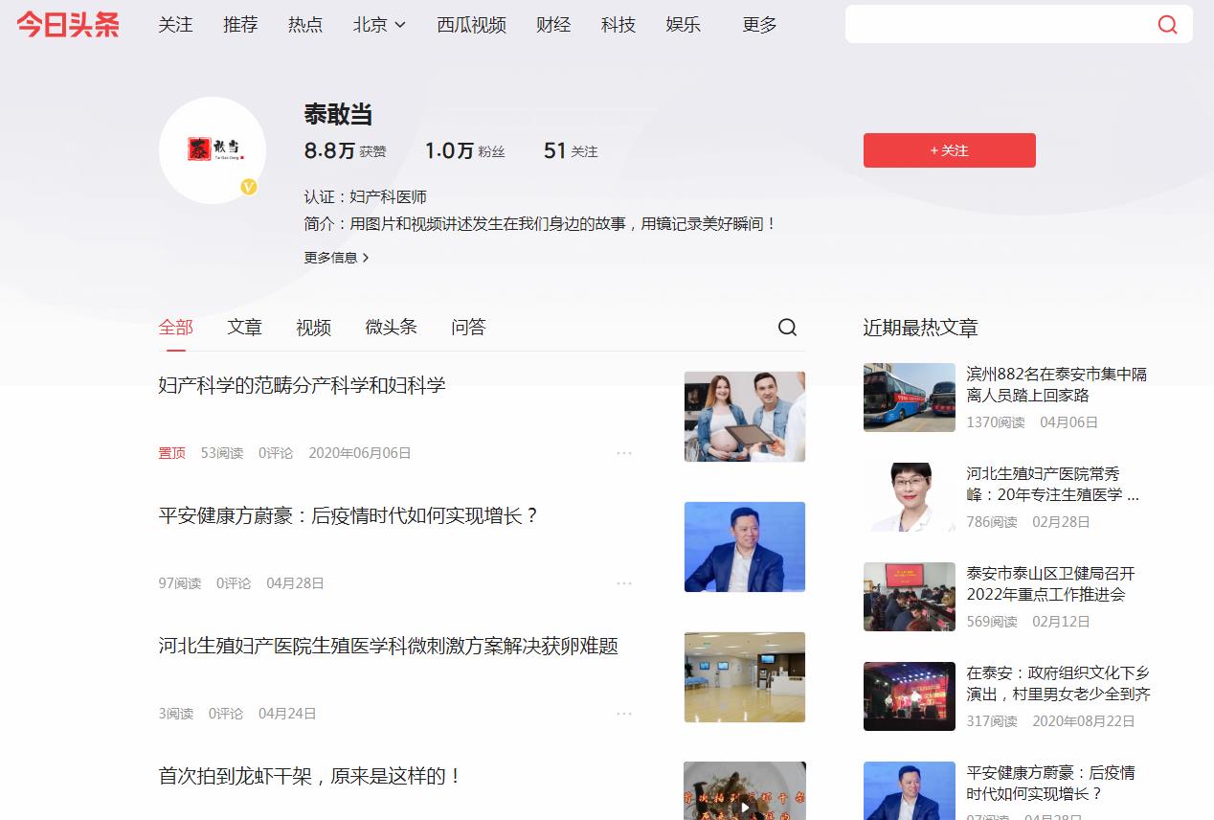The height and width of the screenshot is (820, 1214).
Task: Expand the 北京 city dropdown
Action: click(379, 25)
